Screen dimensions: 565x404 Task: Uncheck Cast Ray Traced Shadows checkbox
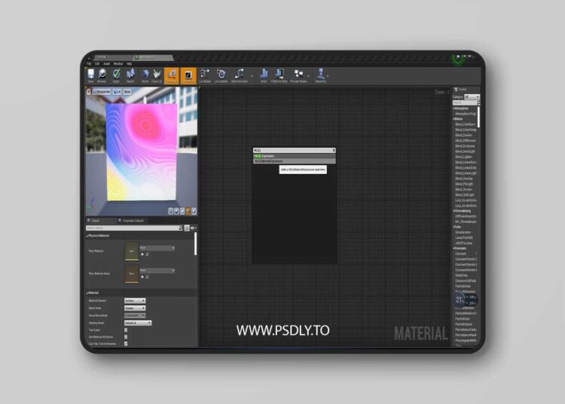[126, 344]
